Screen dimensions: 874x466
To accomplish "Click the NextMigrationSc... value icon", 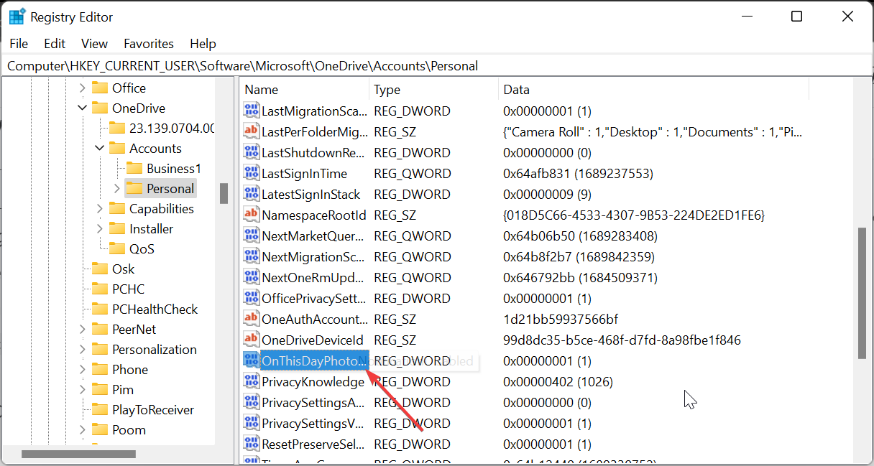I will [251, 257].
